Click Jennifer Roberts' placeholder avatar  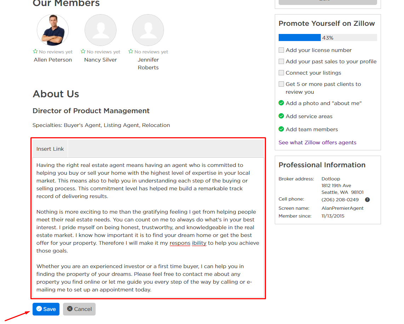coord(148,30)
